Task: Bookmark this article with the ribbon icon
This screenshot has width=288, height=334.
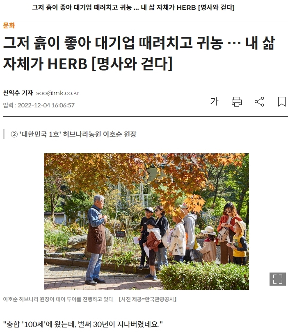Action: click(x=281, y=101)
